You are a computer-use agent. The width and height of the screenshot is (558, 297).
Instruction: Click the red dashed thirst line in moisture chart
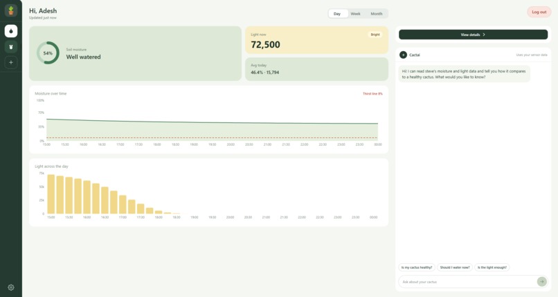pos(212,137)
